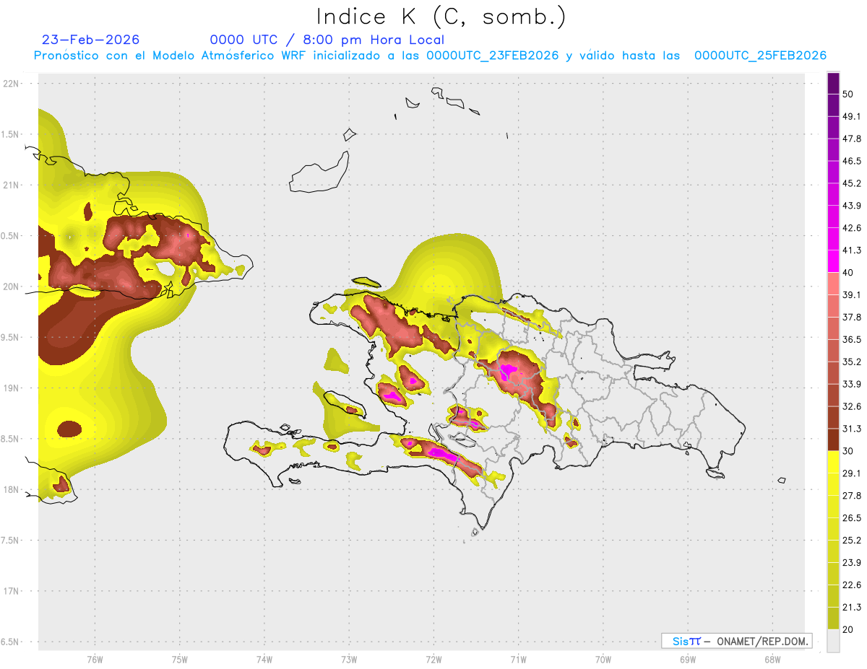Screen dimensions: 867x669
Task: Click the '39.1' legend value
Action: pos(852,294)
